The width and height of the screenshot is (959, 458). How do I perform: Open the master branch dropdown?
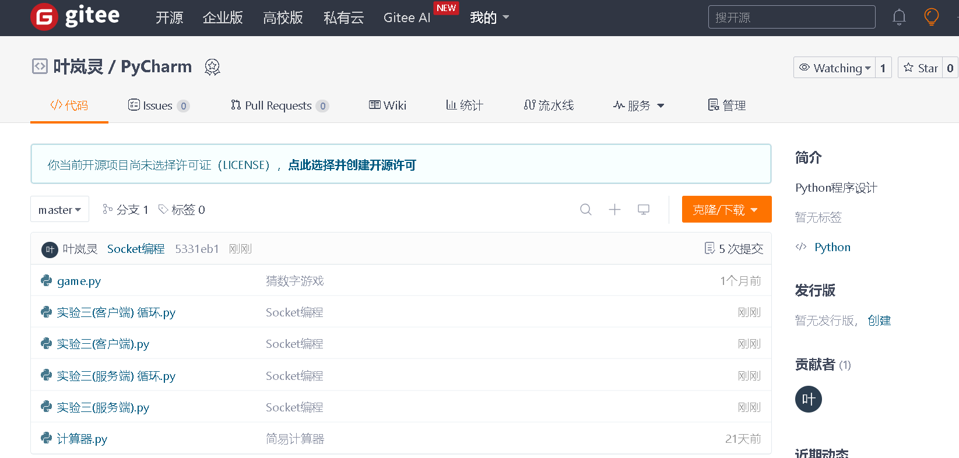point(59,209)
